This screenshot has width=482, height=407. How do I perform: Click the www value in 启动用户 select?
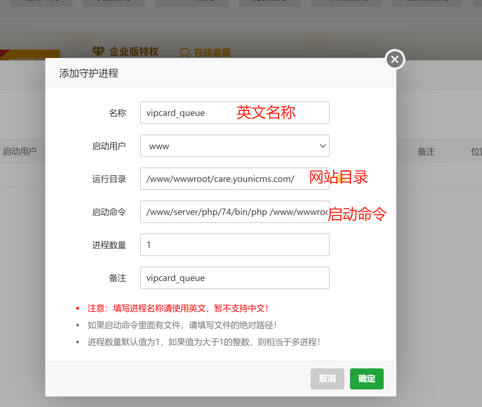(159, 146)
